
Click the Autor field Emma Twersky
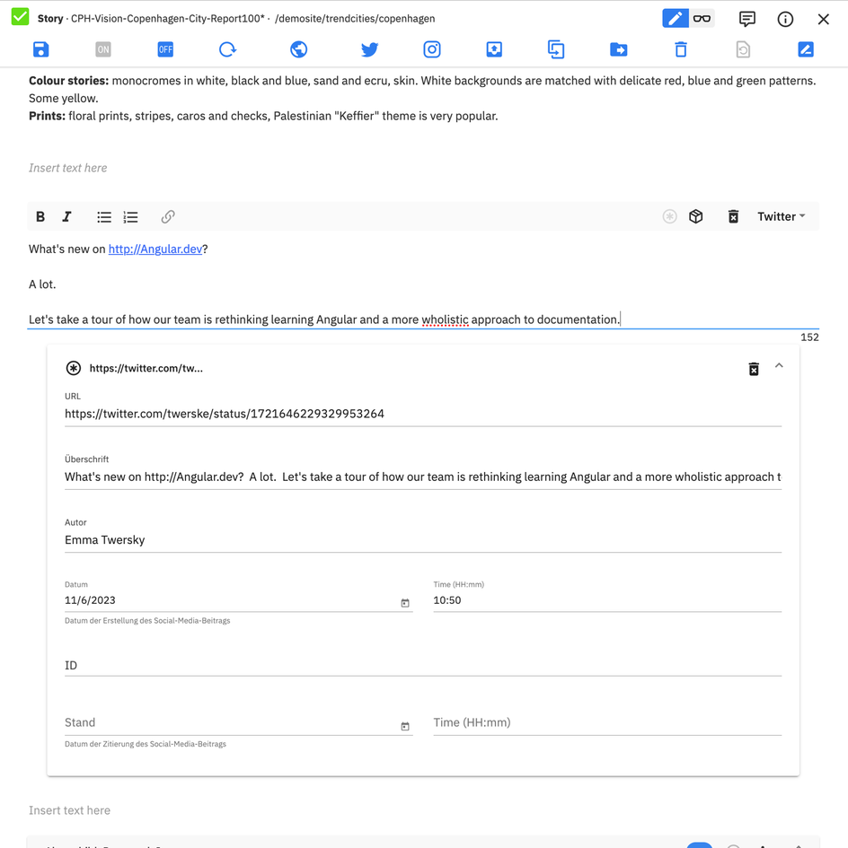click(x=423, y=540)
